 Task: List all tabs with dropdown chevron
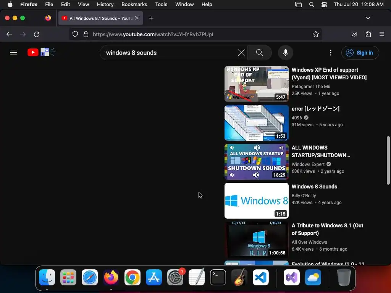pos(368,18)
